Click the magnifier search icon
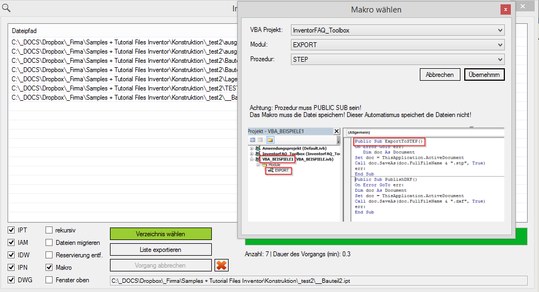 (6, 8)
